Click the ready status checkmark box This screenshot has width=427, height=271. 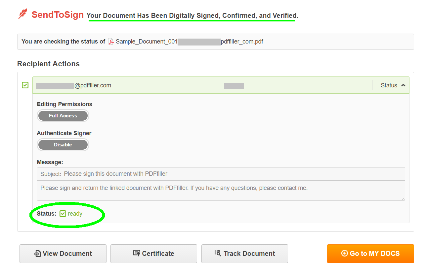(63, 214)
